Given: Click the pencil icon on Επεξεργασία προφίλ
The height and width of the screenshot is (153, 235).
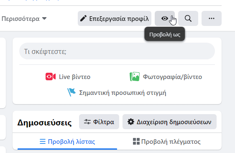Looking at the screenshot, I should point(83,18).
